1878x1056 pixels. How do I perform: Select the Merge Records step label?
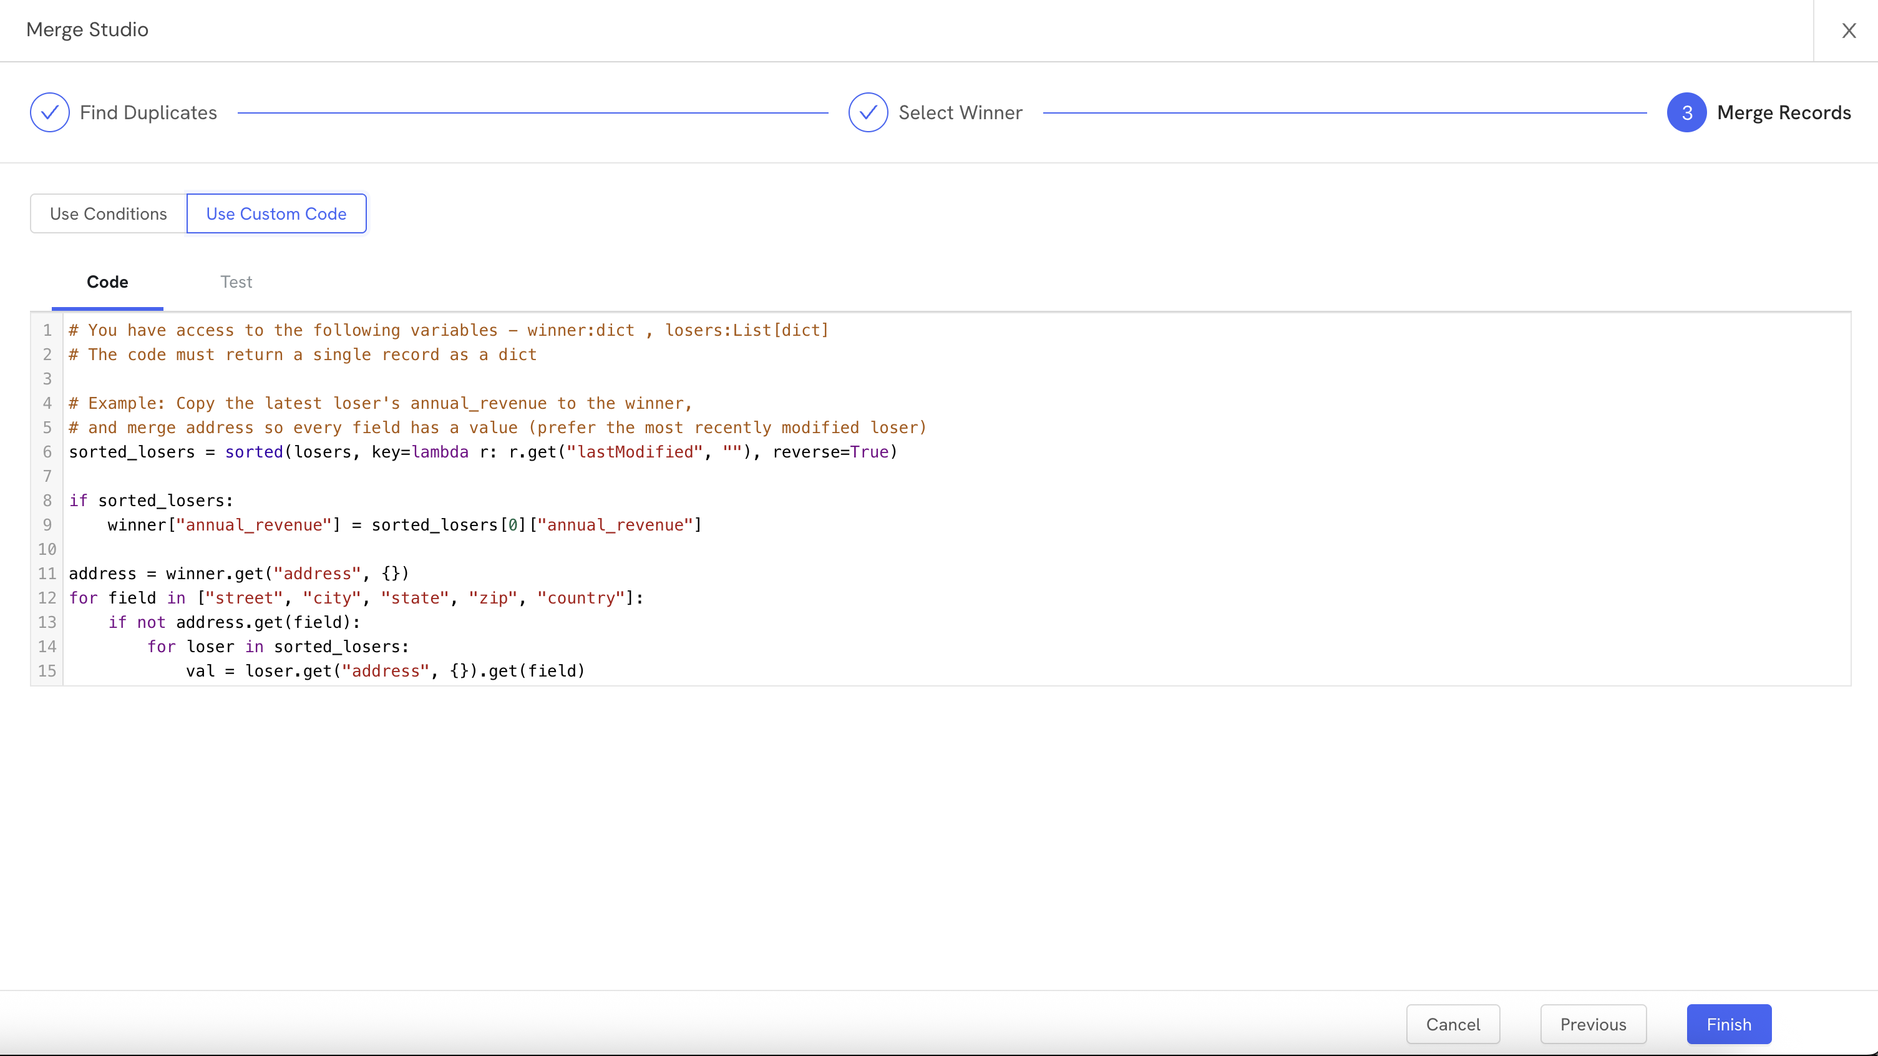(x=1784, y=112)
